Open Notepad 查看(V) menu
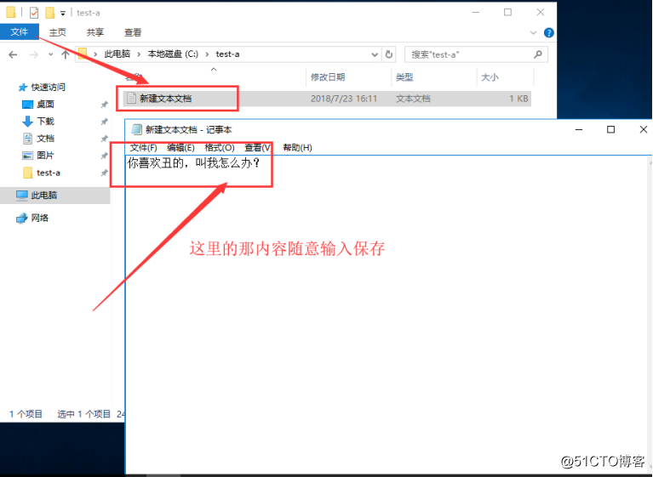Screen dimensions: 653x477 (x=258, y=148)
